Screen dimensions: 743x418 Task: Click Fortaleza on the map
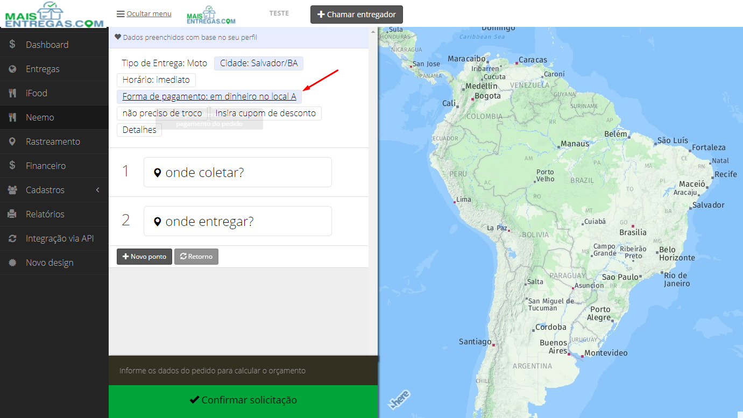click(x=709, y=147)
